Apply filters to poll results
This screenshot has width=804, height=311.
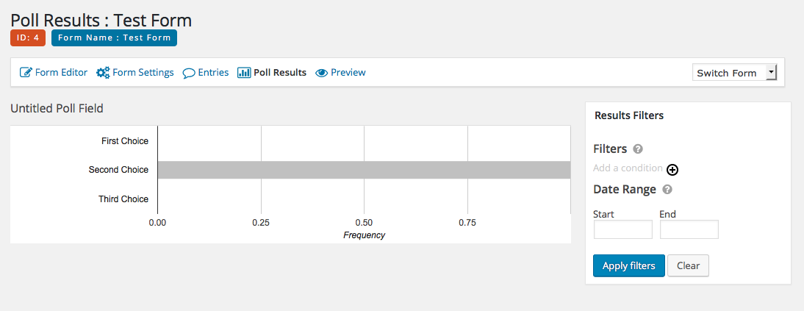[x=628, y=265]
